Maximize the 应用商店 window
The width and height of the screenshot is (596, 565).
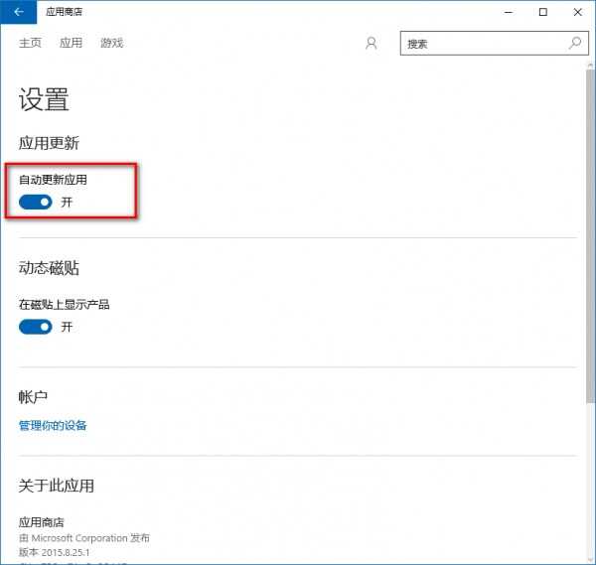click(x=543, y=12)
